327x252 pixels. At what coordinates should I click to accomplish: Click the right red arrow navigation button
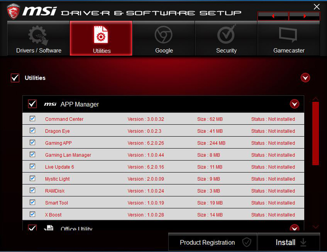point(305,16)
